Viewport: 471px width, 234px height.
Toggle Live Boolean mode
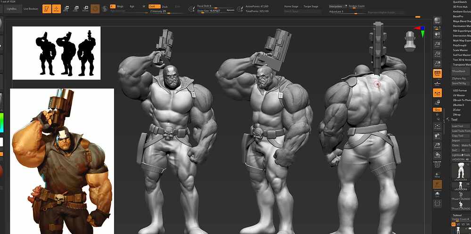point(31,8)
